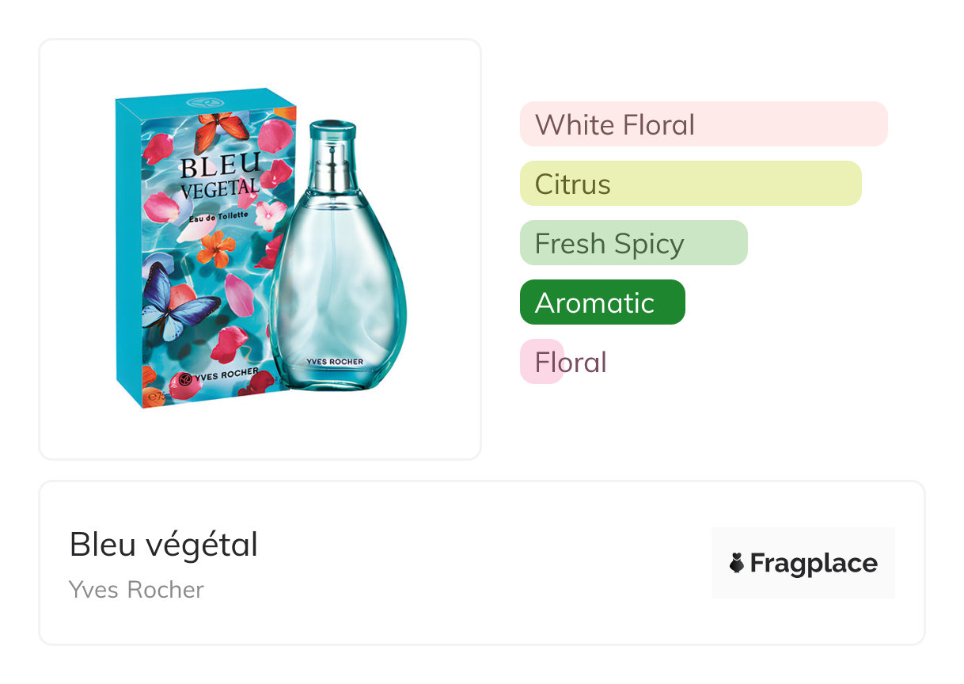This screenshot has width=964, height=684.
Task: Click the YVES ROCHER label on bottle
Action: (335, 362)
